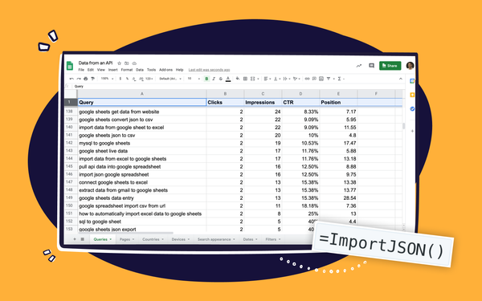The height and width of the screenshot is (301, 482).
Task: Click the move to folder icon
Action: click(127, 63)
